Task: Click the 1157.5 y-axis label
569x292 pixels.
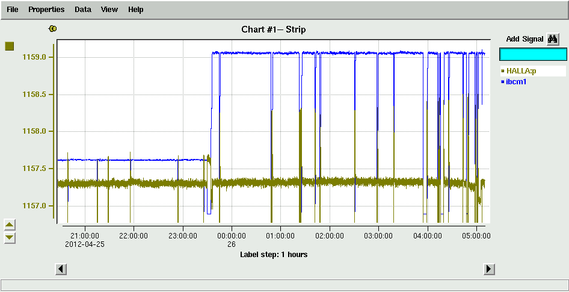Action: pyautogui.click(x=34, y=169)
